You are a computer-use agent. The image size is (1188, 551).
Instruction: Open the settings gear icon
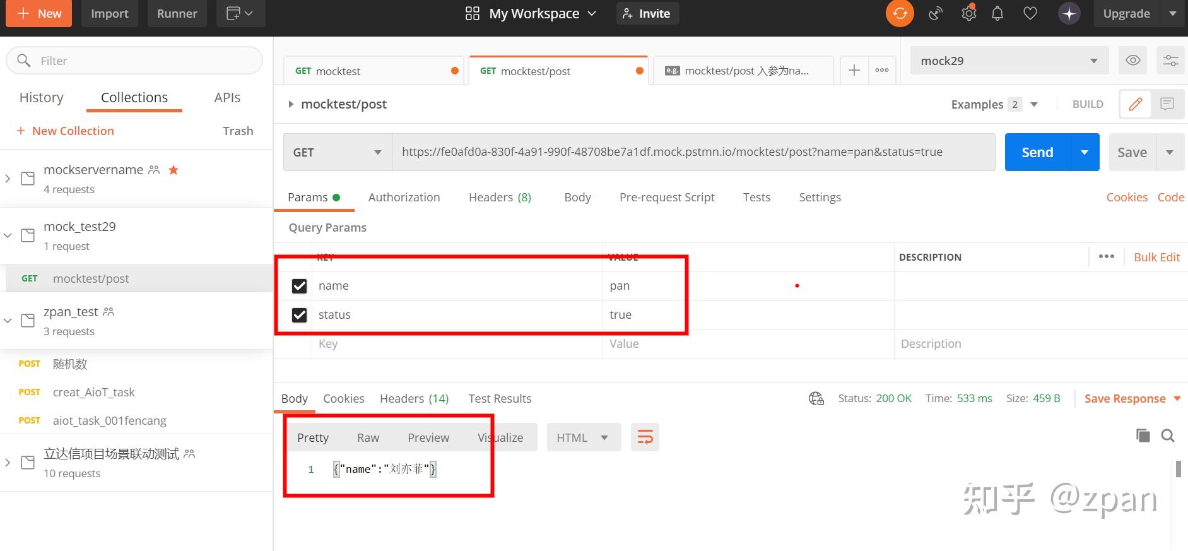click(x=968, y=13)
